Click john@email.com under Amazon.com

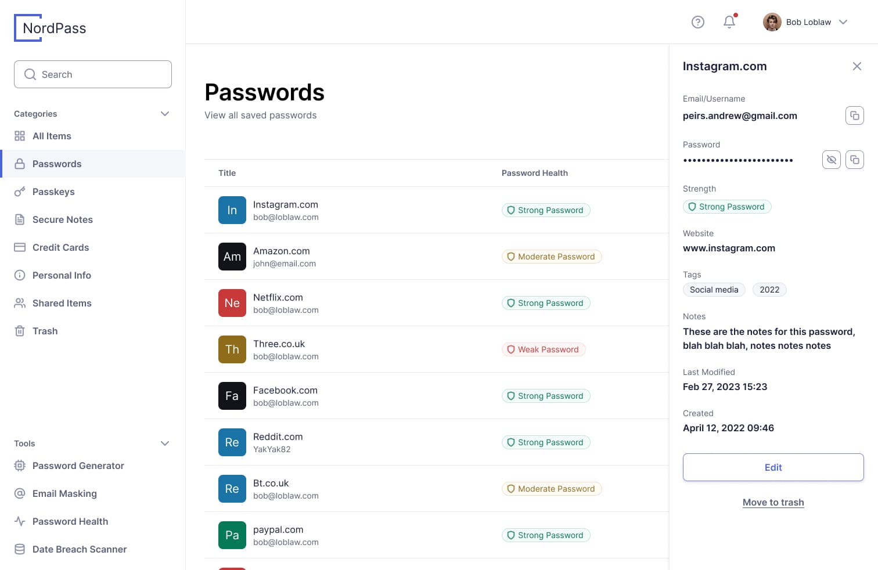(285, 264)
